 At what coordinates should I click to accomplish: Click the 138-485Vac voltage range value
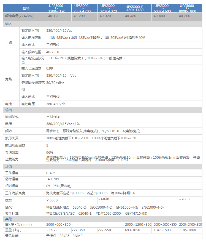97,38
